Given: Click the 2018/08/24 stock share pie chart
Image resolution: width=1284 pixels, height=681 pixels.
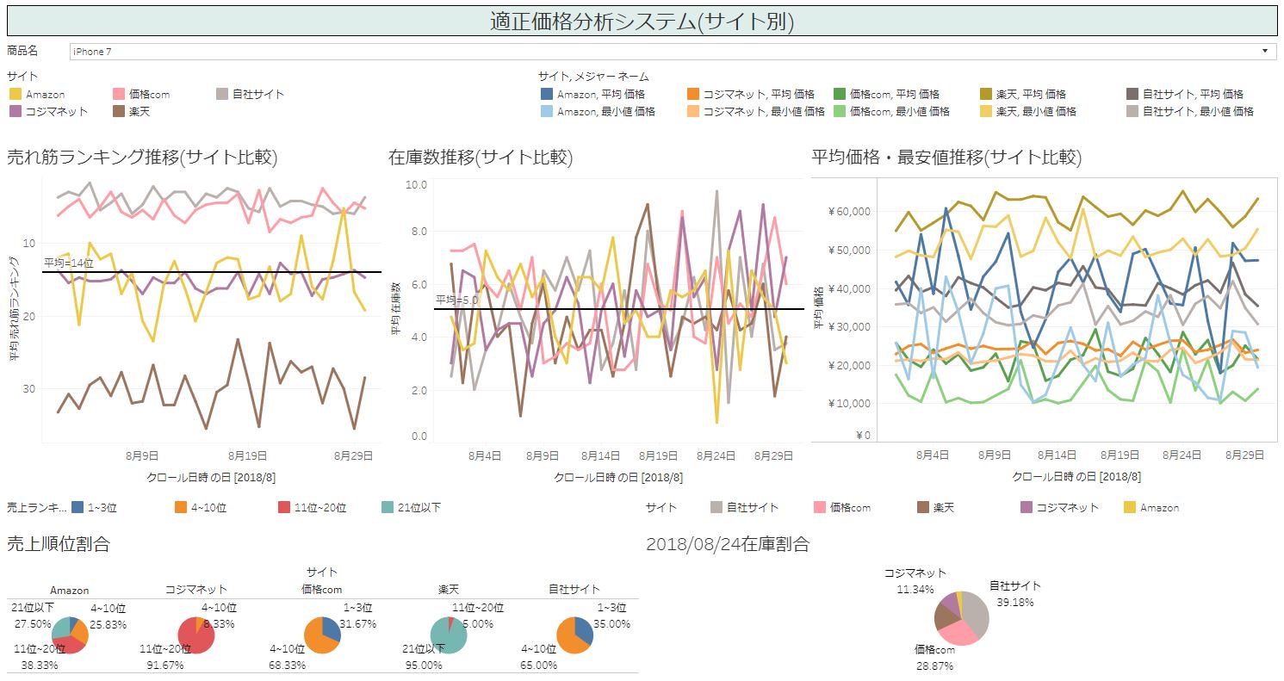Looking at the screenshot, I should (961, 618).
